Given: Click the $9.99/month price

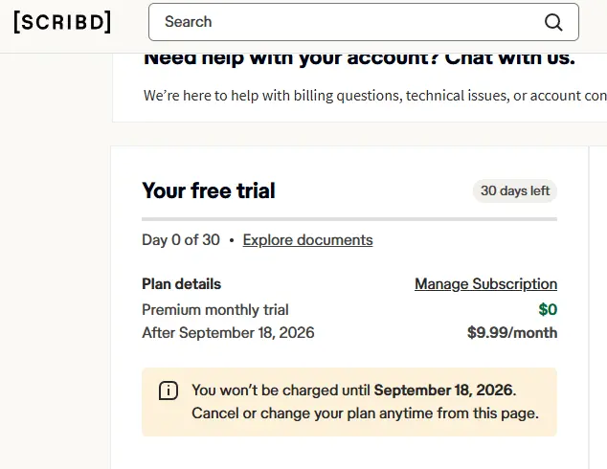Looking at the screenshot, I should [x=512, y=333].
